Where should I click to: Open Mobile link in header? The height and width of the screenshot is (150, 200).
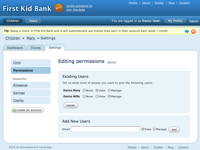coord(133,3)
